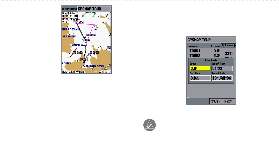Click the left arrow beside Course
279x164 pixels.
click(223, 45)
